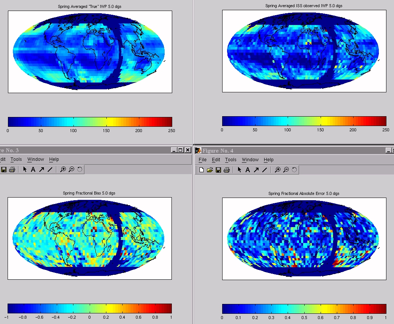This screenshot has height=324, width=394.
Task: Click the Spring Fractional Bias colorbar
Action: [x=90, y=308]
